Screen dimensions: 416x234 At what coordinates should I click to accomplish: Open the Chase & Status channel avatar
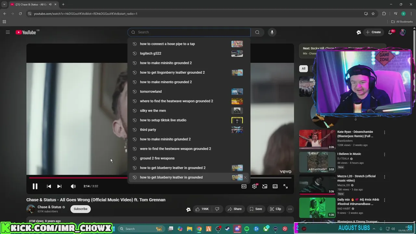31,209
